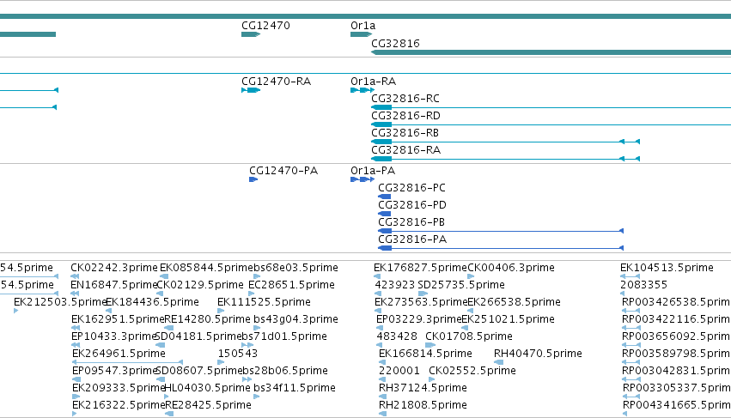Select the CG32816-PB protein feature
The height and width of the screenshot is (418, 731).
501,231
